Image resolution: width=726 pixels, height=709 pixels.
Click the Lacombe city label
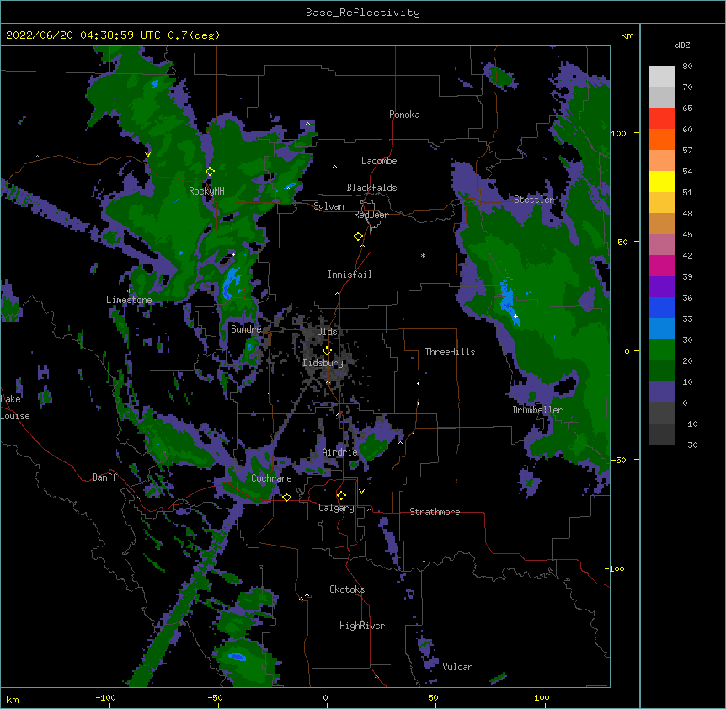(379, 161)
